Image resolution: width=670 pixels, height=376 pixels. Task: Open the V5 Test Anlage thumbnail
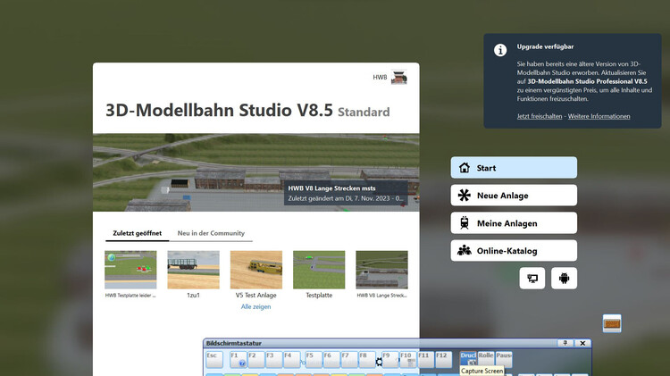(x=255, y=270)
